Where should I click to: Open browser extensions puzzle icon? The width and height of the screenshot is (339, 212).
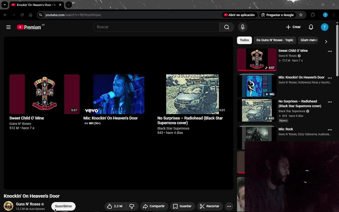pos(313,15)
